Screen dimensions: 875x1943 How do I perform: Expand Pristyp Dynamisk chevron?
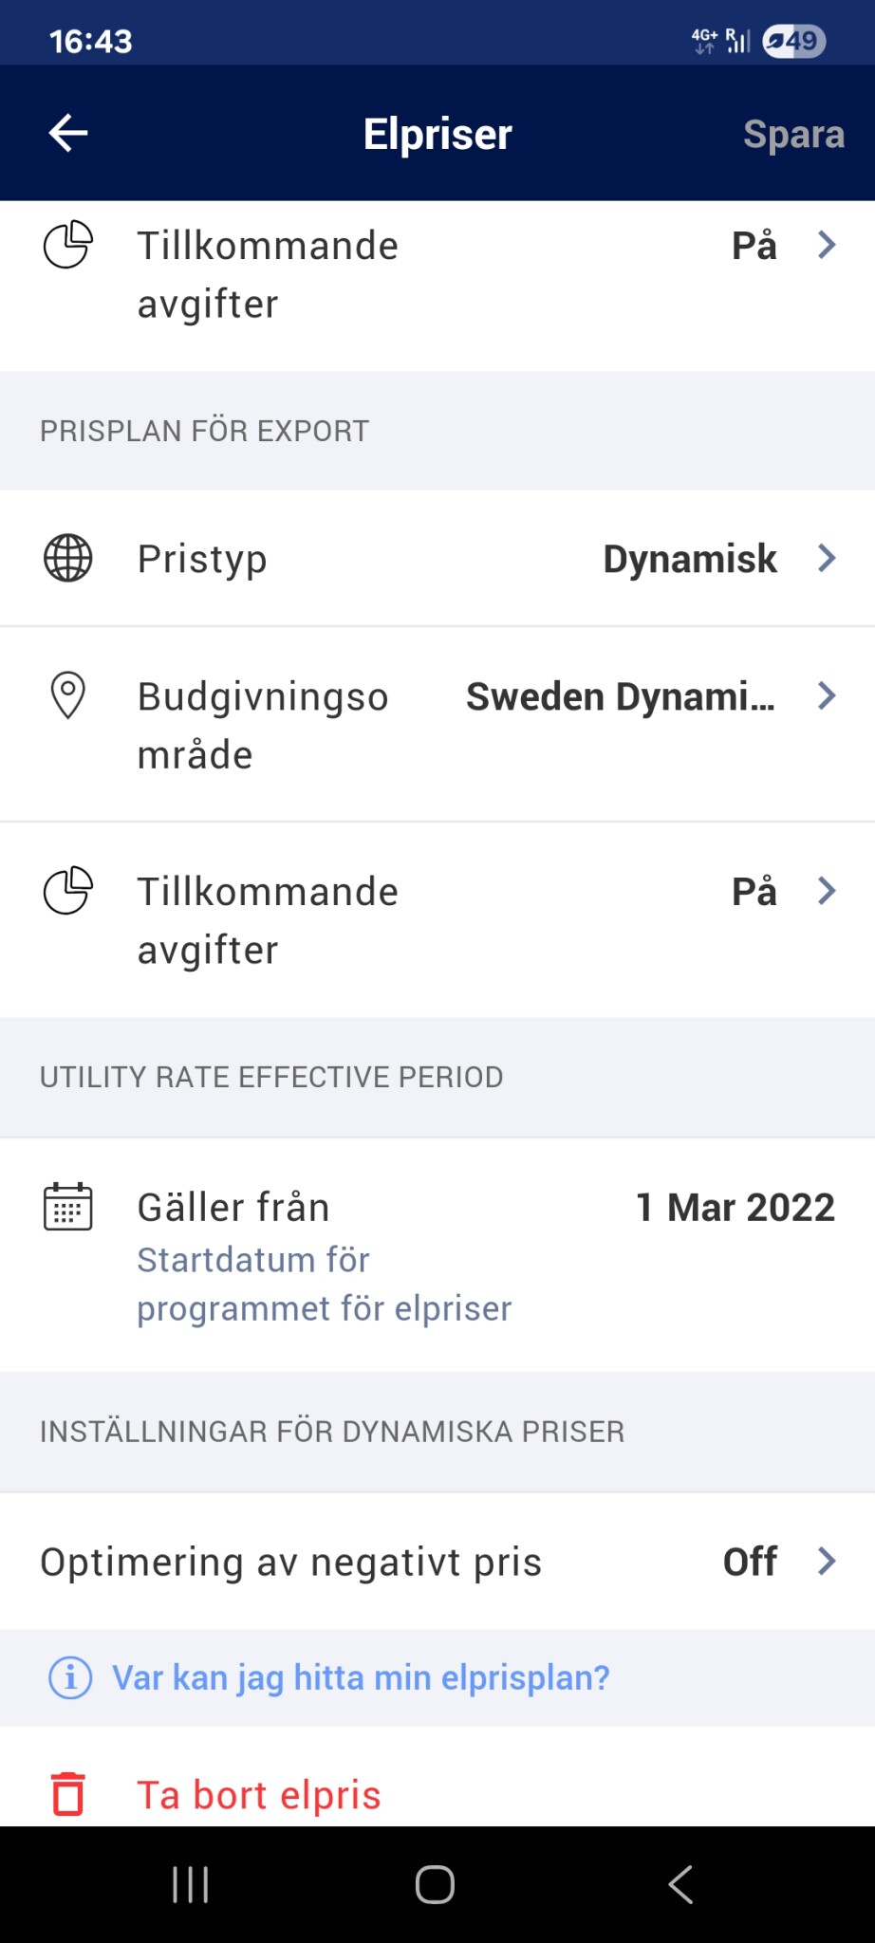(x=827, y=558)
